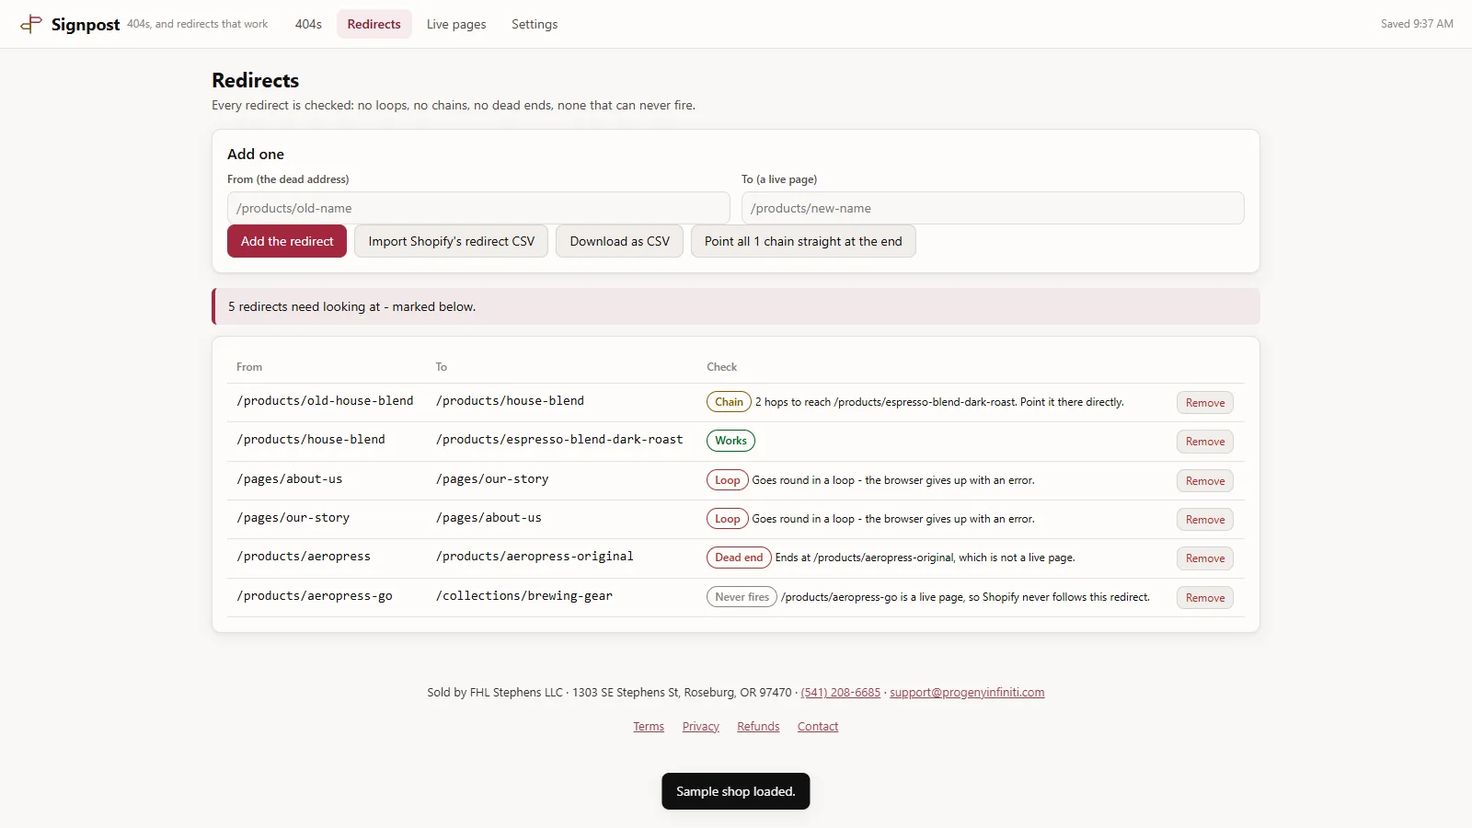Click the Works status badge
The width and height of the screenshot is (1472, 828).
[730, 441]
